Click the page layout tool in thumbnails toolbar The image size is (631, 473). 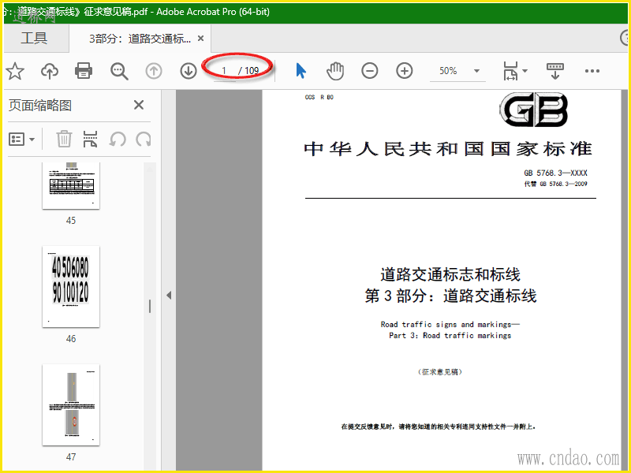90,140
